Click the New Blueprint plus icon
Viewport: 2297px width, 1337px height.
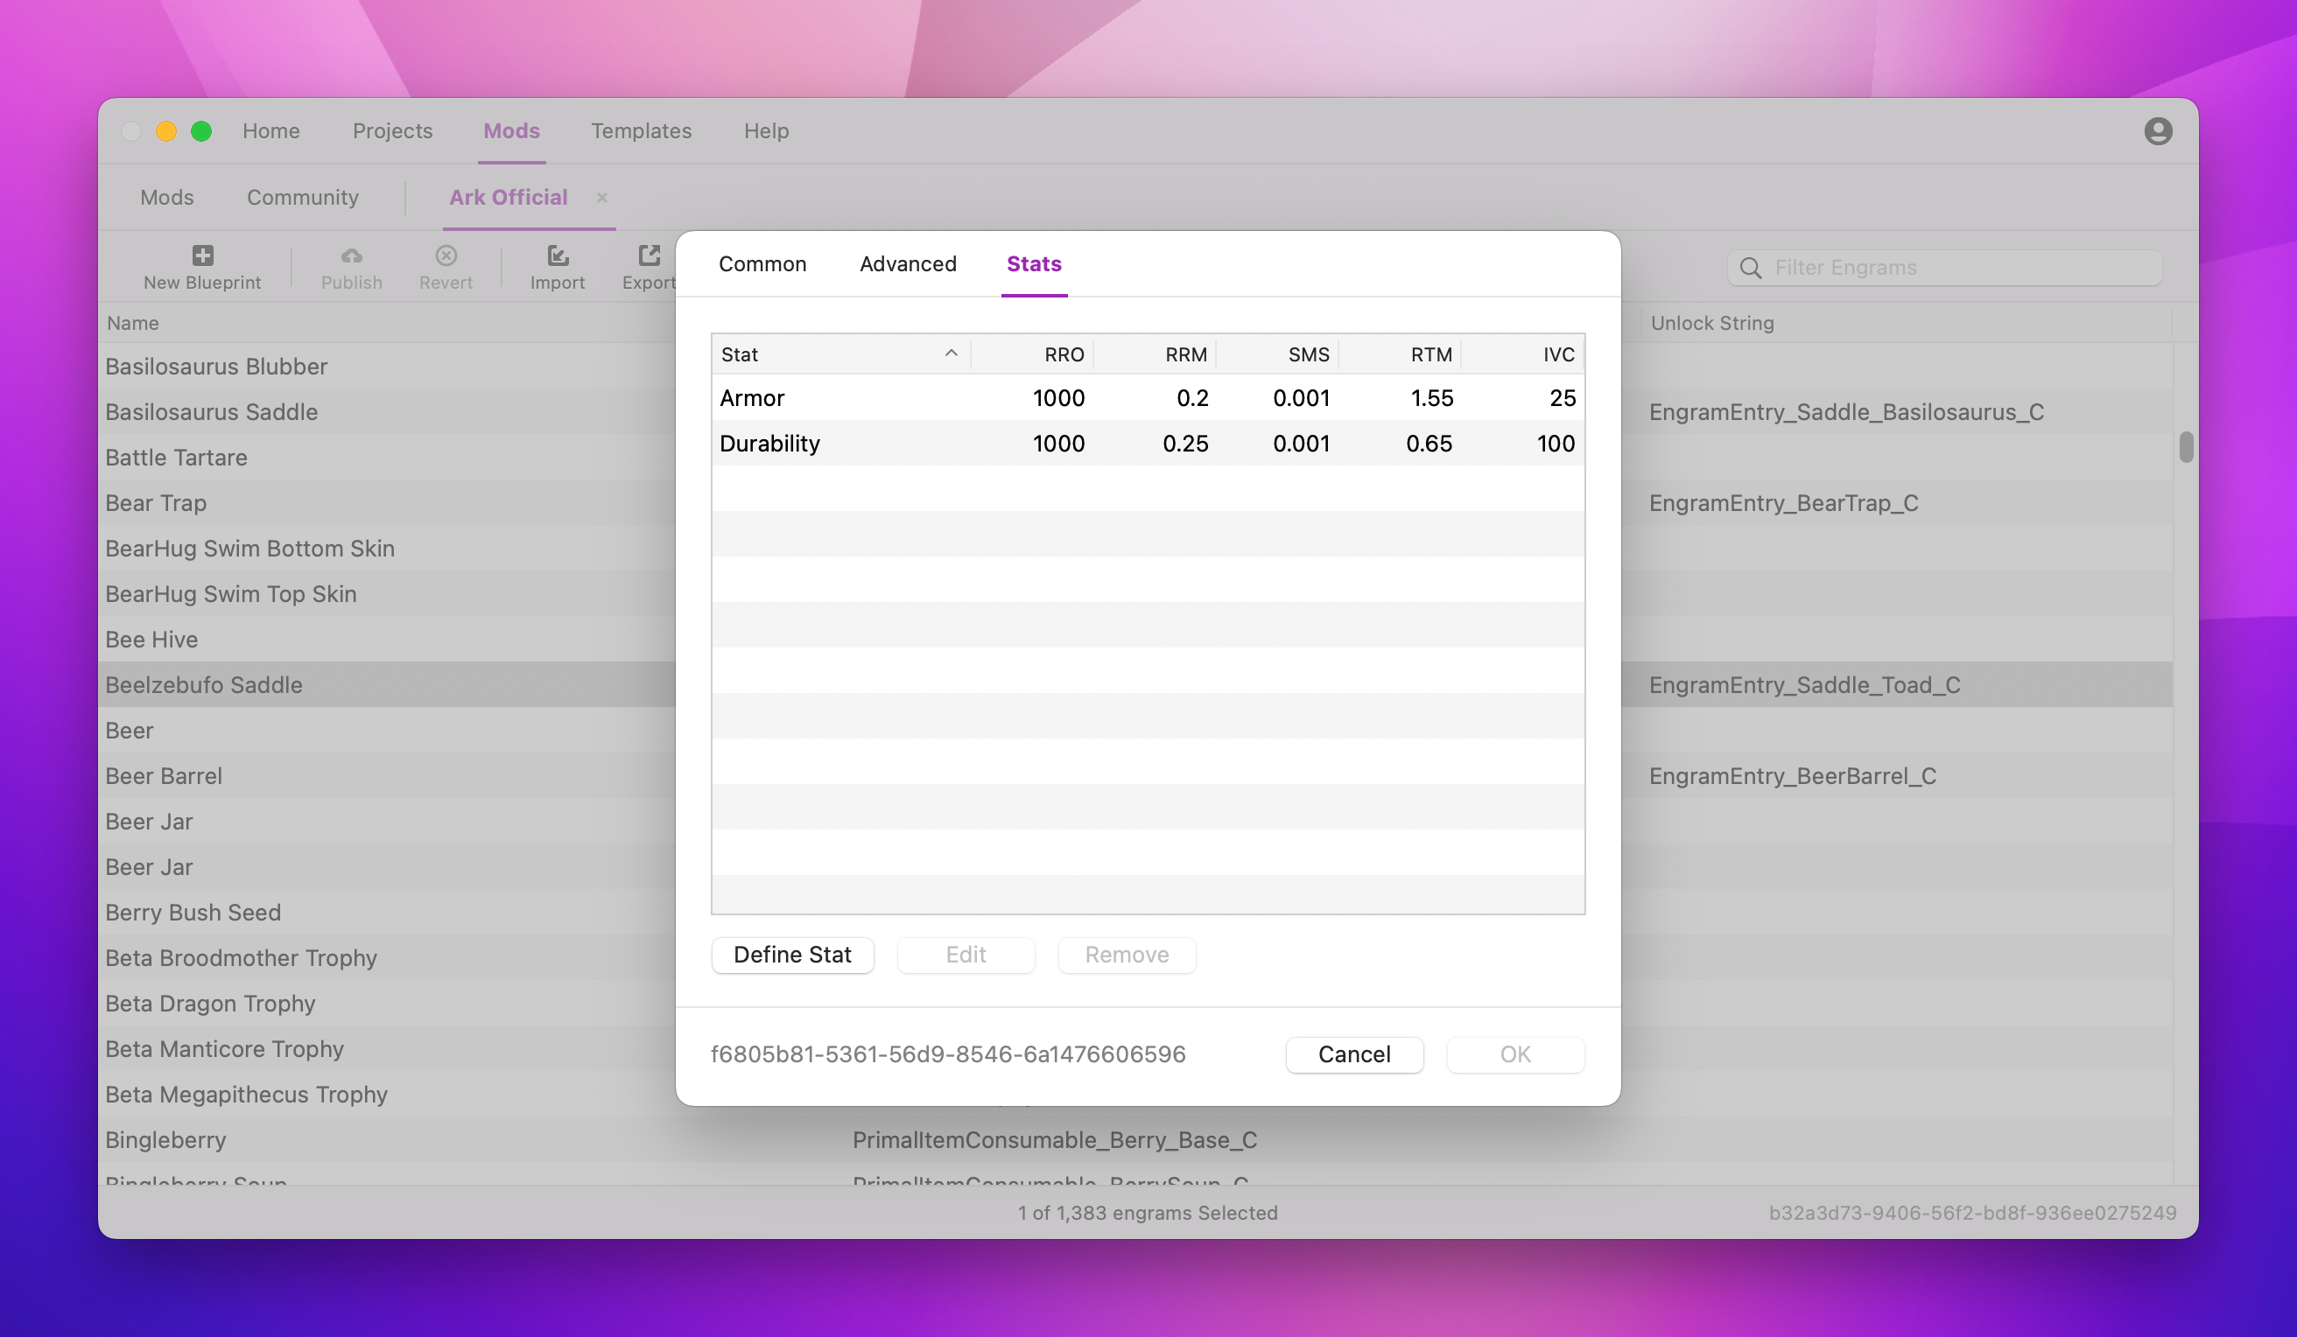point(202,255)
